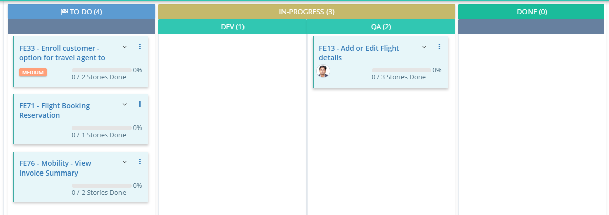Expand FE33 card with chevron
The image size is (609, 215).
(125, 47)
